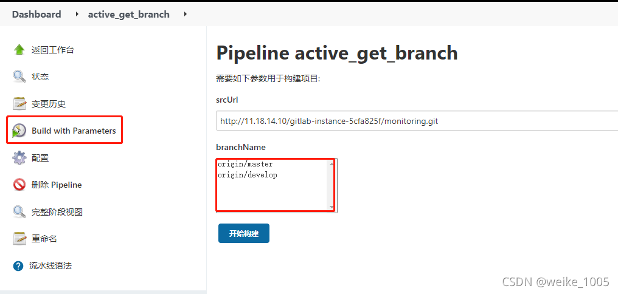Screen dimensions: 618x294
Task: Select origin/develop in branchName list
Action: [248, 175]
